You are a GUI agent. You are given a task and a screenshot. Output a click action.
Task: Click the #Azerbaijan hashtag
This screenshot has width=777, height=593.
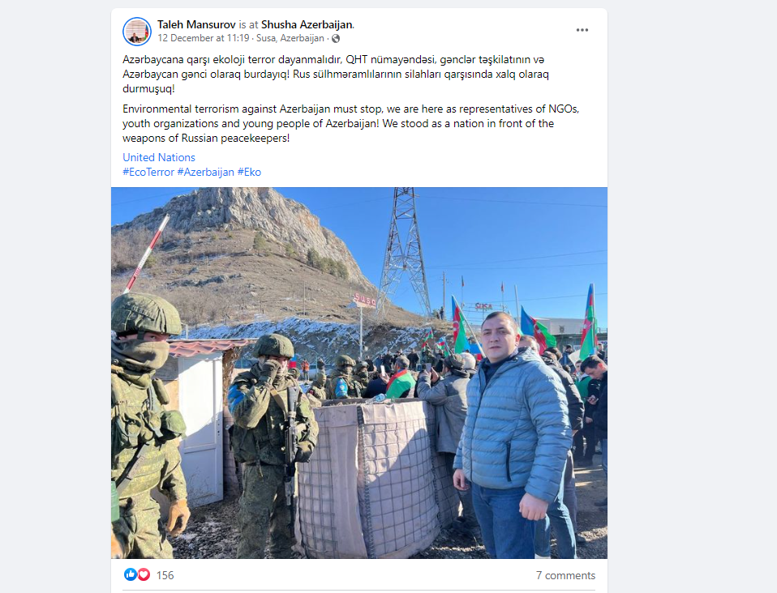point(206,173)
